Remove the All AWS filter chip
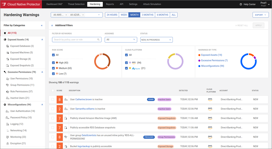The image size is (272, 149). coord(66,15)
